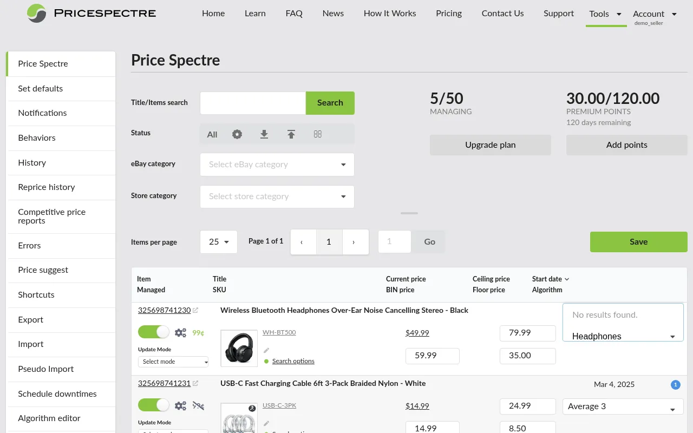Select the upload arrow status filter
The image size is (693, 433).
click(x=291, y=134)
